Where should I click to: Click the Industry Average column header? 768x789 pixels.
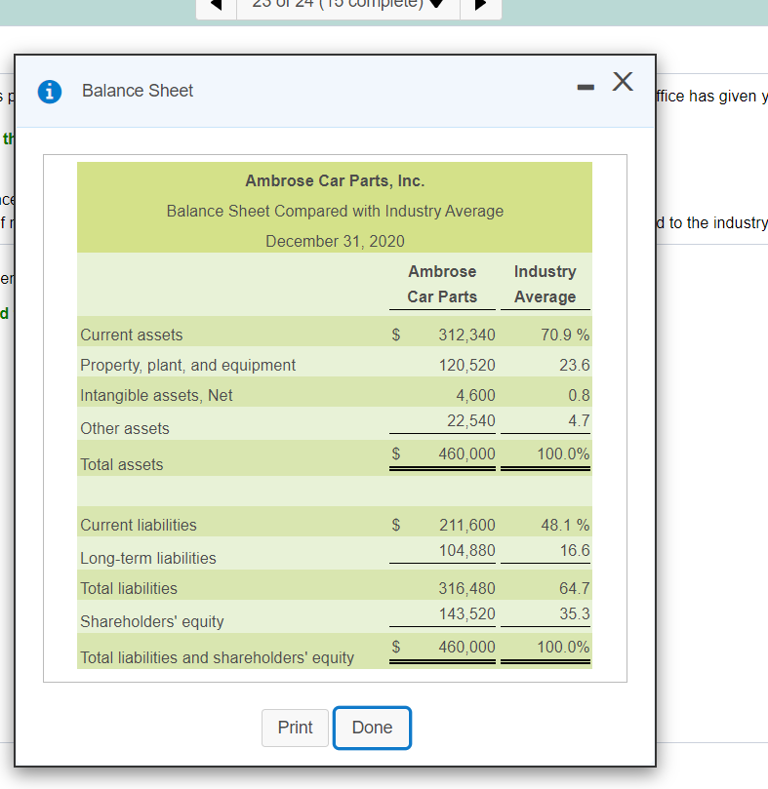(x=545, y=285)
